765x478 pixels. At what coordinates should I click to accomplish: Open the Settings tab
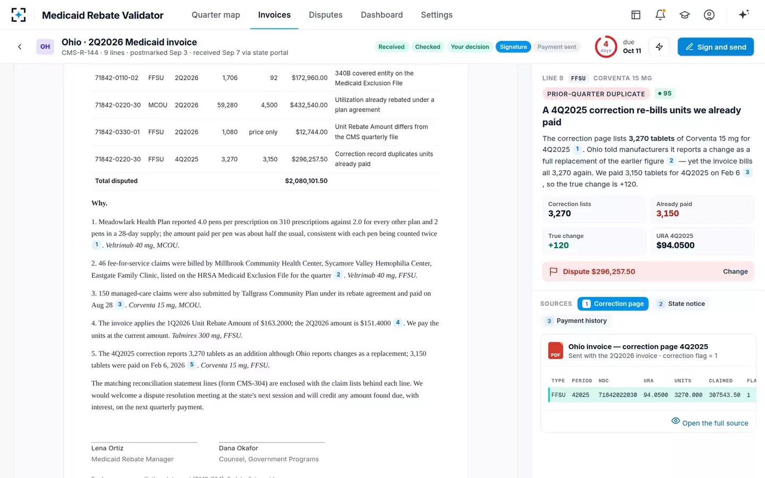coord(437,15)
